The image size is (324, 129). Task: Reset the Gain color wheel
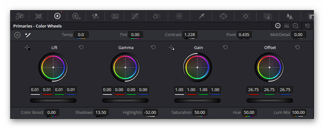click(225, 47)
